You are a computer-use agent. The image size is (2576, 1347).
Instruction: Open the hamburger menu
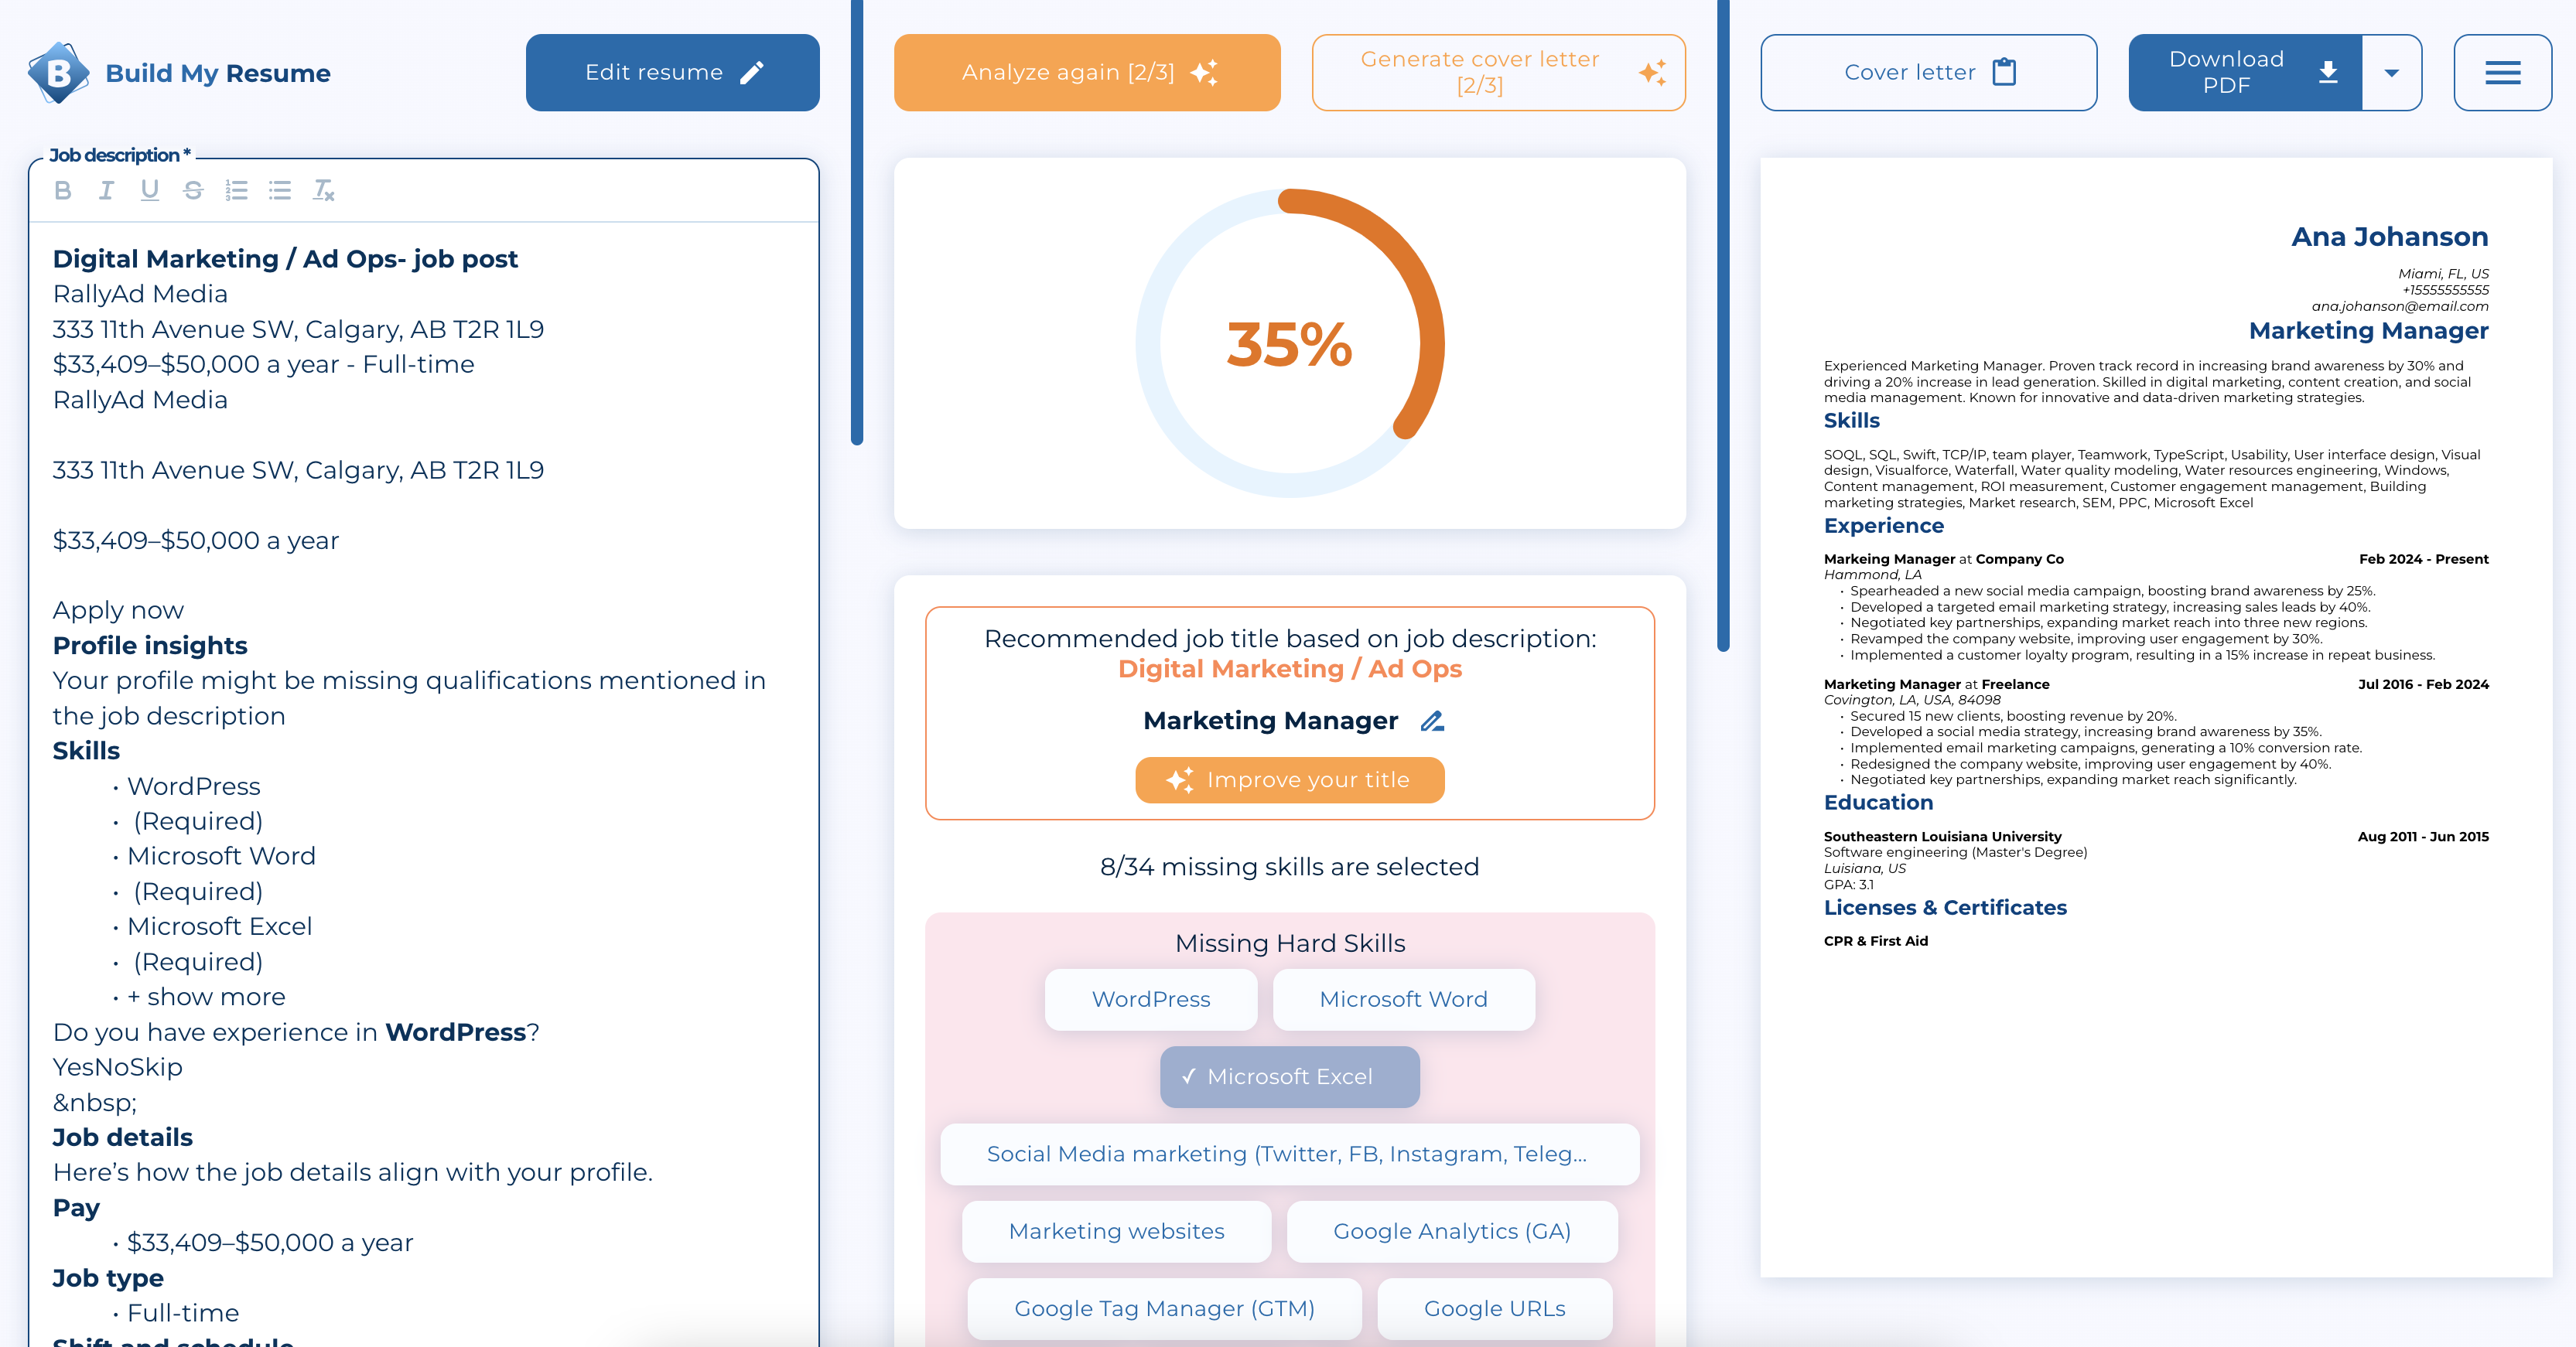click(x=2502, y=72)
